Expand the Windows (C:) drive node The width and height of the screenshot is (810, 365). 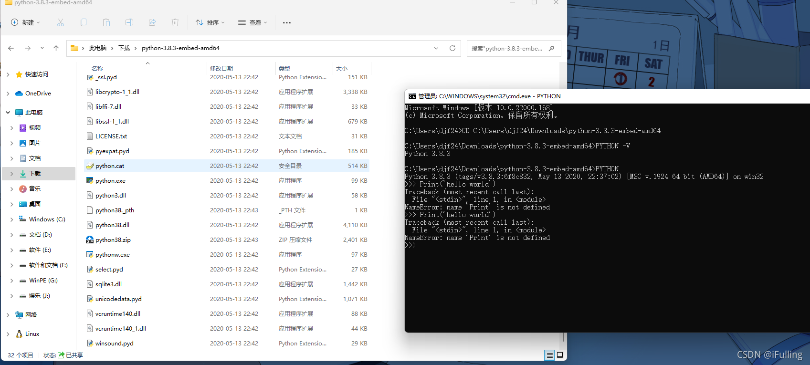12,219
